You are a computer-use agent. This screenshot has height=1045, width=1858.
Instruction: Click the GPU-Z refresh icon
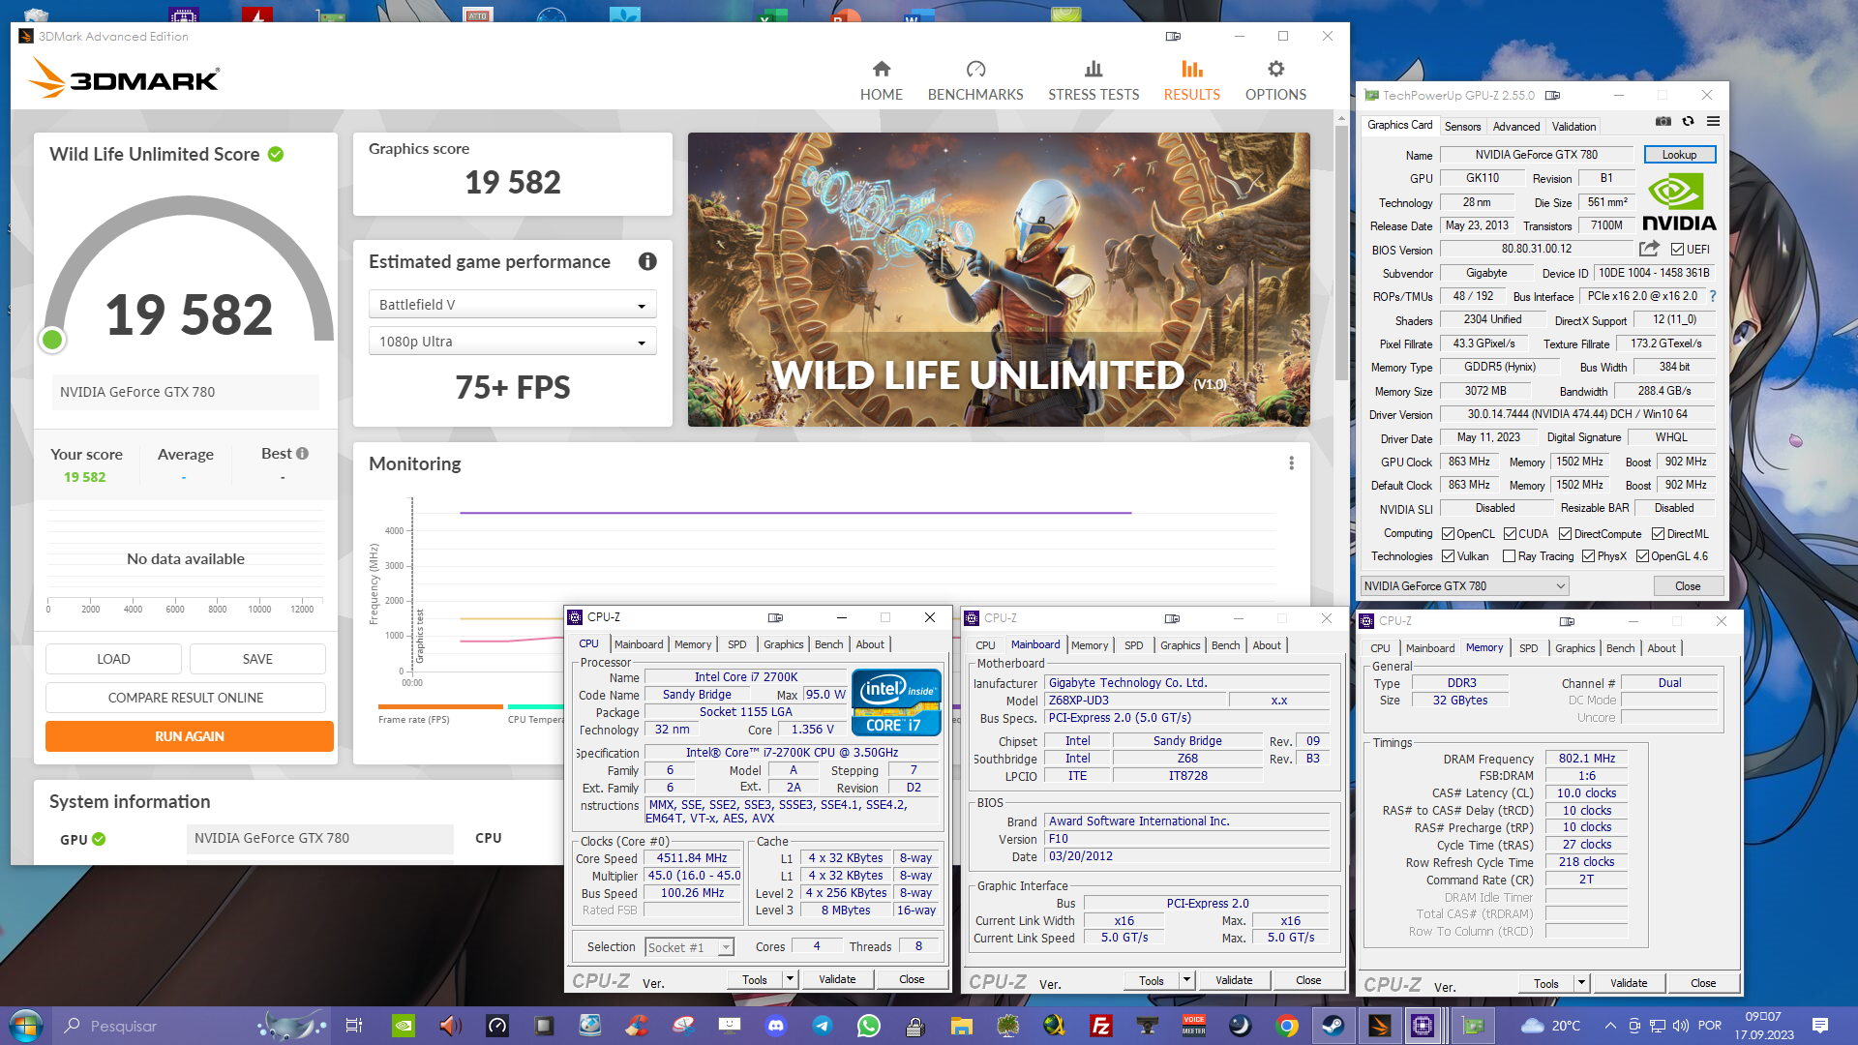(1688, 122)
